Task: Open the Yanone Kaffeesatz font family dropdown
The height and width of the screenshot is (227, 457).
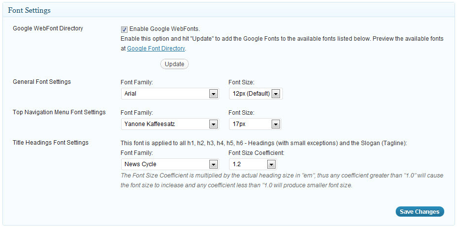Action: point(170,124)
